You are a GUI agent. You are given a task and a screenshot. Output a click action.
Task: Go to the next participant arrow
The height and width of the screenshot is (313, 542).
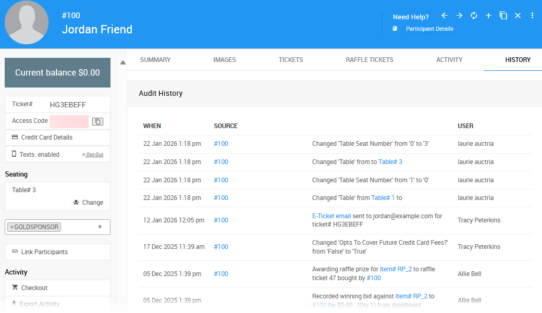coord(459,16)
